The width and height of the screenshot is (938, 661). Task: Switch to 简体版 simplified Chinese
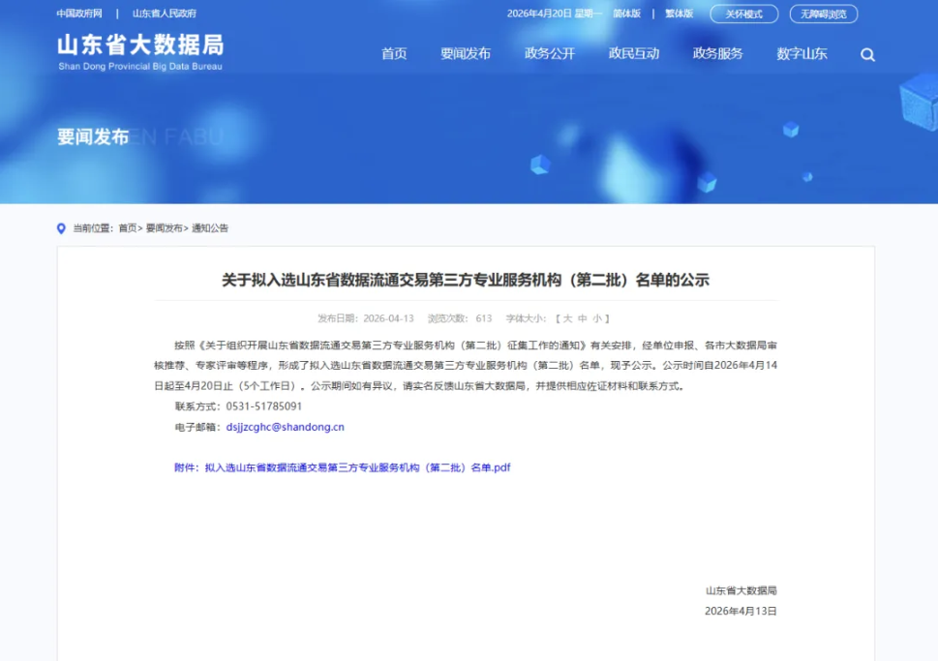pos(626,14)
